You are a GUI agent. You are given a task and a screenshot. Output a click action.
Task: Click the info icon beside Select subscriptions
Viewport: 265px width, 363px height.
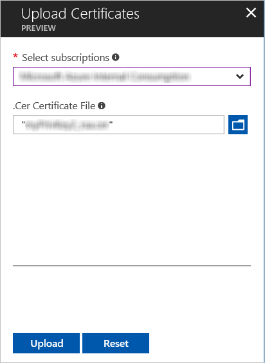[116, 57]
